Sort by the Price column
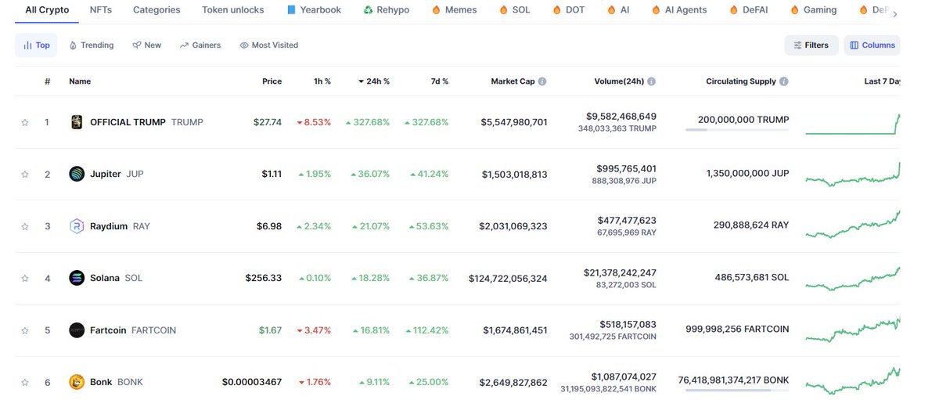 272,81
